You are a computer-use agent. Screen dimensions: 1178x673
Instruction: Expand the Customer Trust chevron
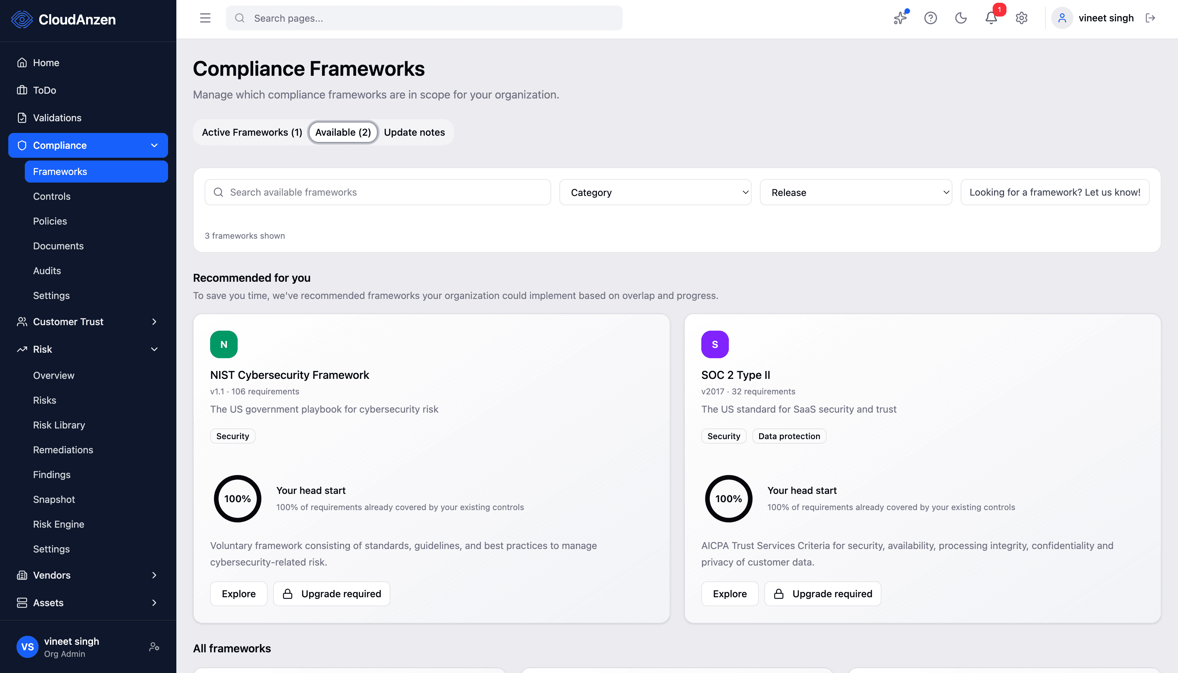point(154,322)
